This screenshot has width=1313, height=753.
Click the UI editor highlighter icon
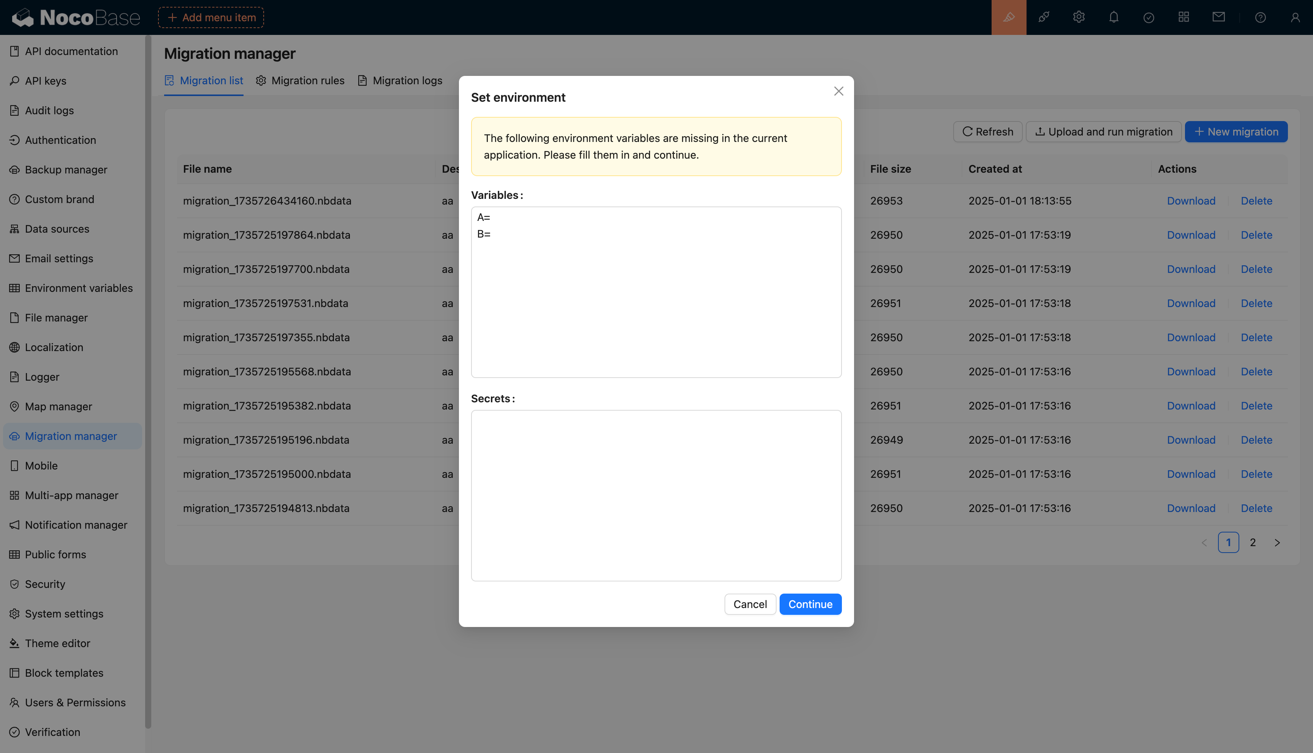coord(1008,17)
